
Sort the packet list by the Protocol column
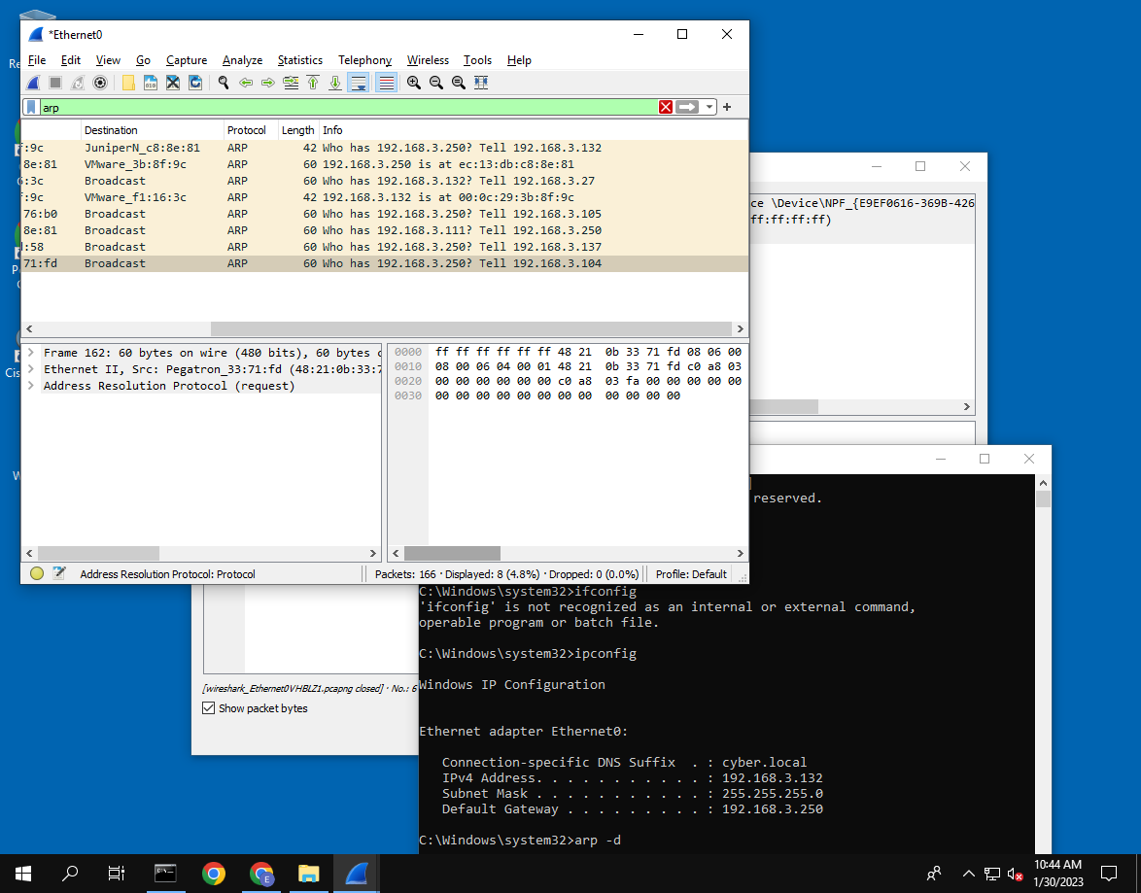tap(251, 130)
